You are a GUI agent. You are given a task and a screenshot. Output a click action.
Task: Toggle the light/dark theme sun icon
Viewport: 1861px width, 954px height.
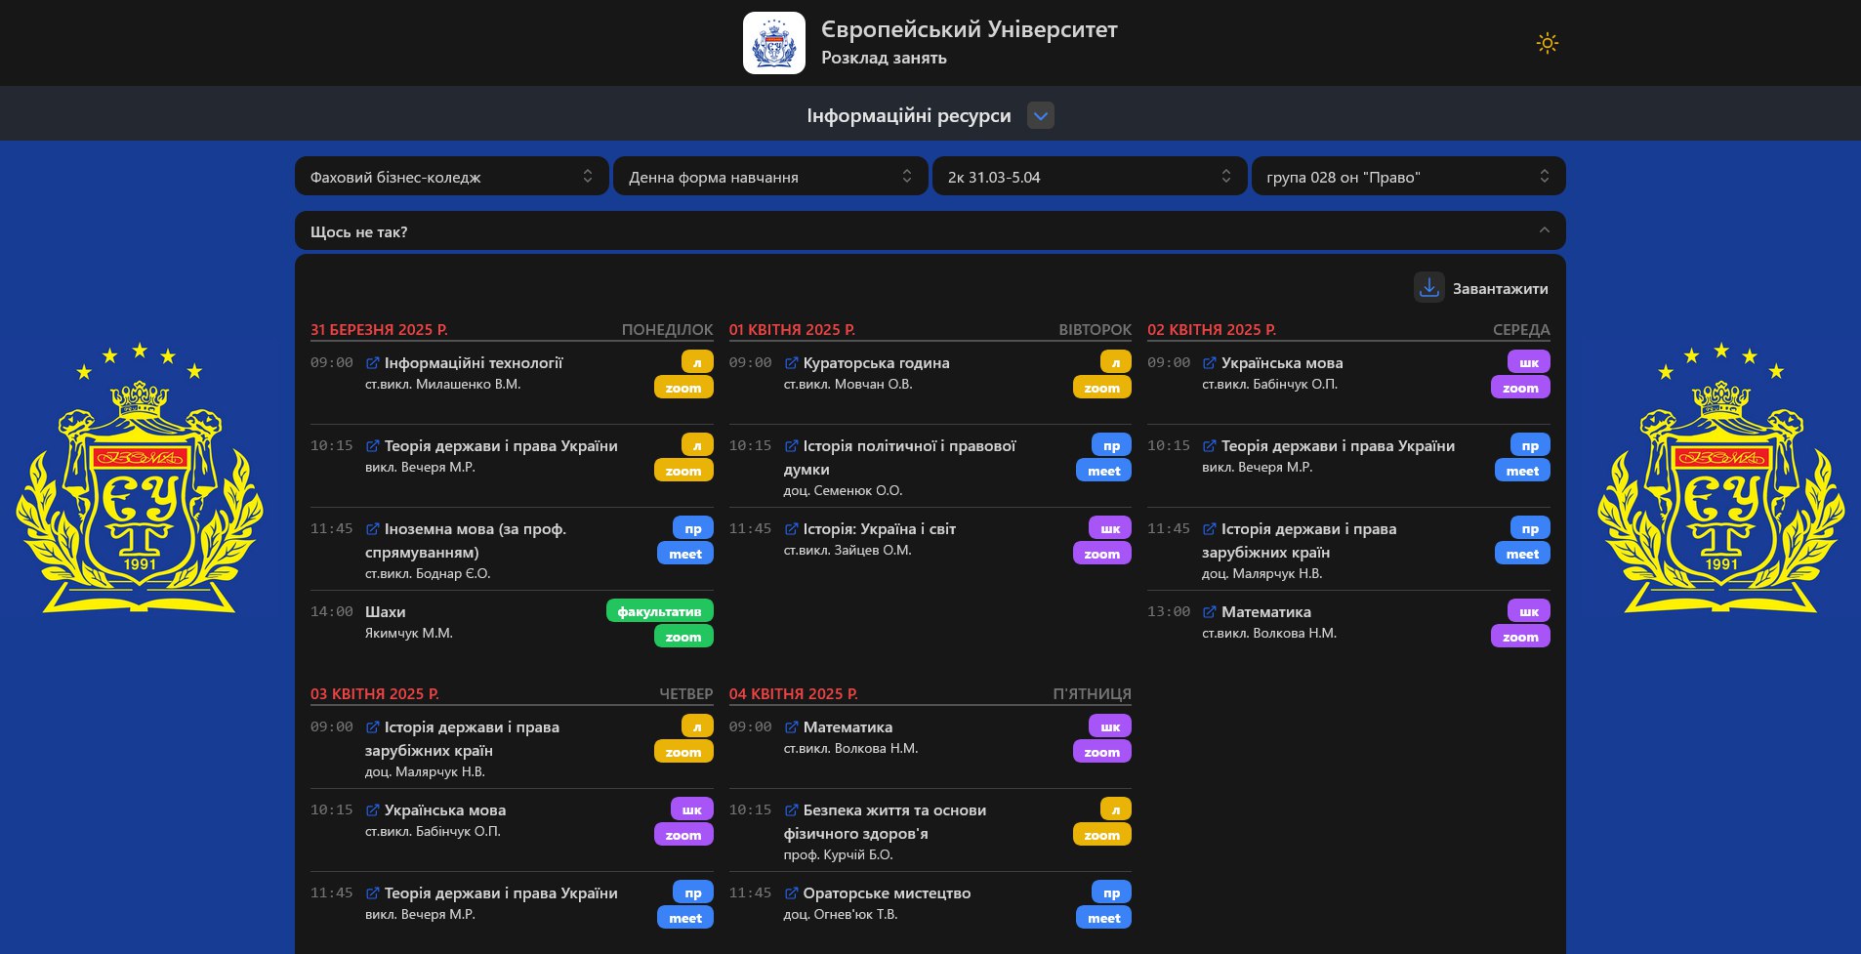1547,43
